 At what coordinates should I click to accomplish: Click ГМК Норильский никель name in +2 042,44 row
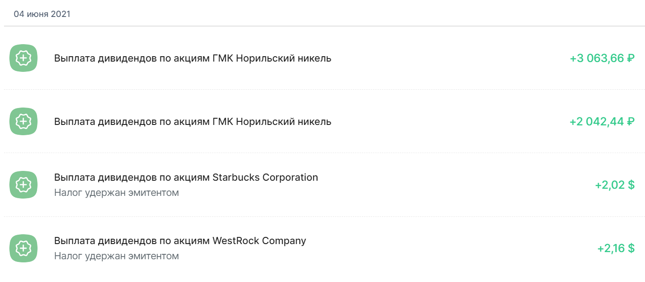click(272, 121)
